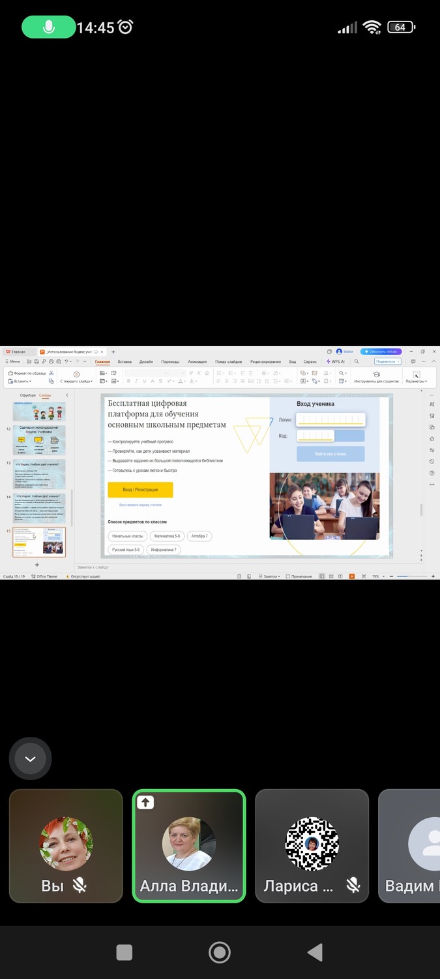Viewport: 440px width, 979px height.
Task: Toggle Bold text formatting
Action: coord(128,381)
